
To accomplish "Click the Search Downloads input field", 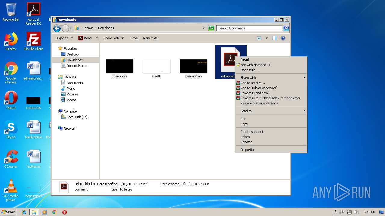I will point(249,28).
